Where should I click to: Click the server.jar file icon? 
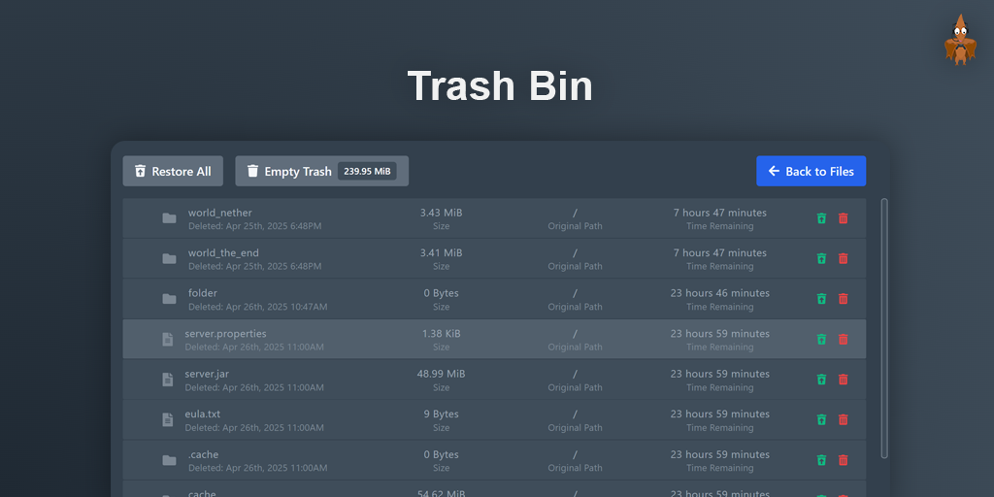coord(167,380)
